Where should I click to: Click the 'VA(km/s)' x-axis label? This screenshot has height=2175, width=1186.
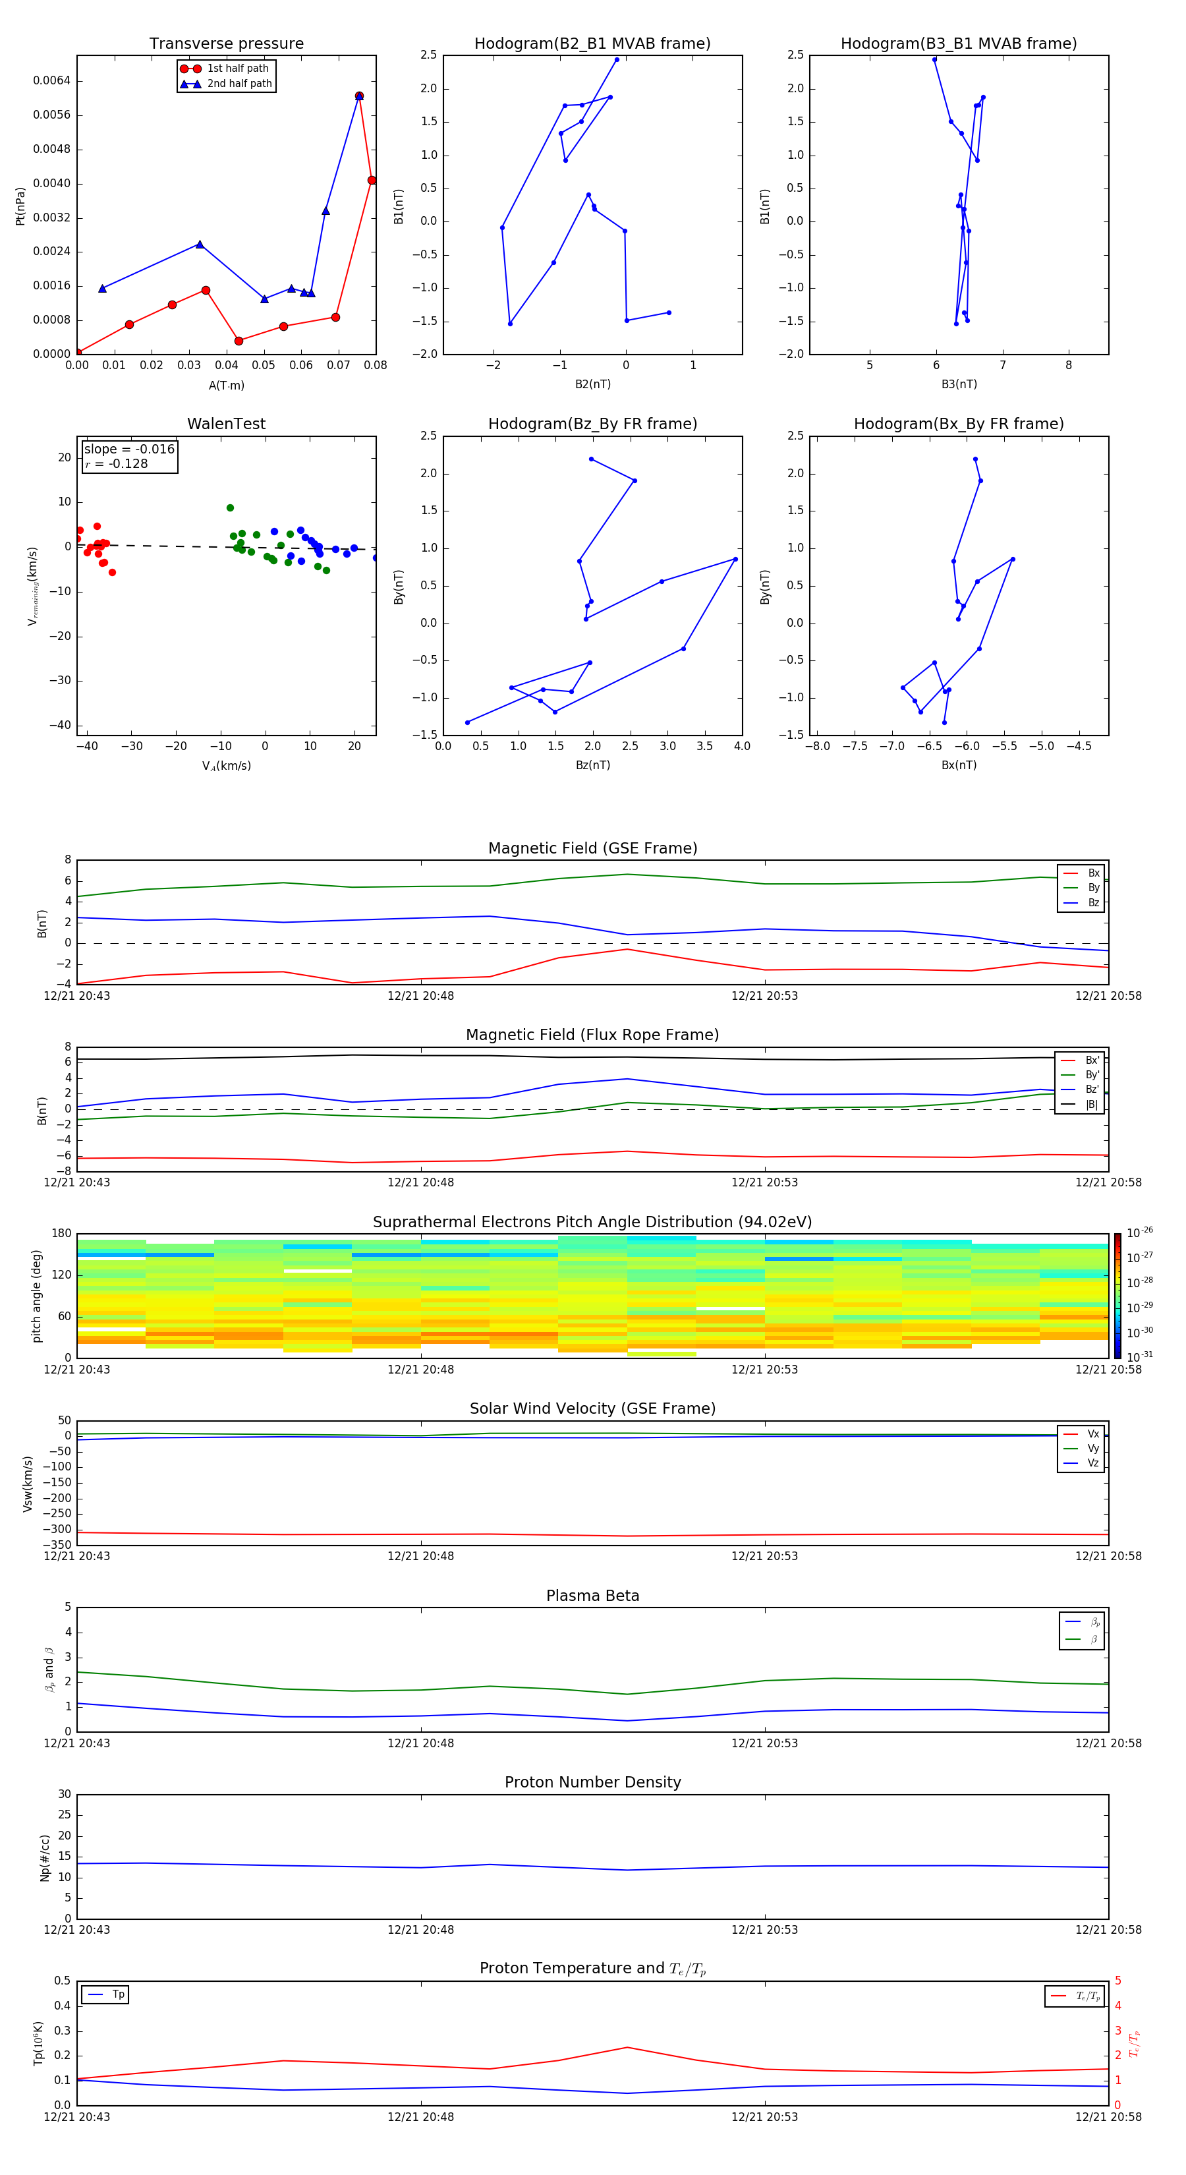coord(226,766)
